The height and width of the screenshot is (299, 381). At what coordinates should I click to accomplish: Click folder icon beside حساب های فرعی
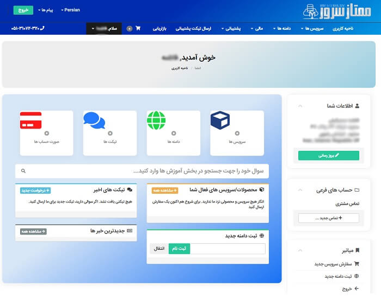(x=357, y=190)
